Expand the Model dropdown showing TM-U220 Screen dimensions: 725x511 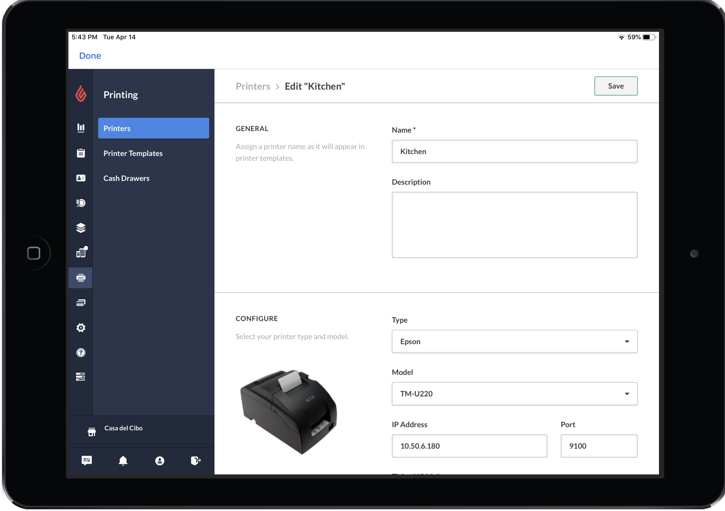(x=514, y=393)
